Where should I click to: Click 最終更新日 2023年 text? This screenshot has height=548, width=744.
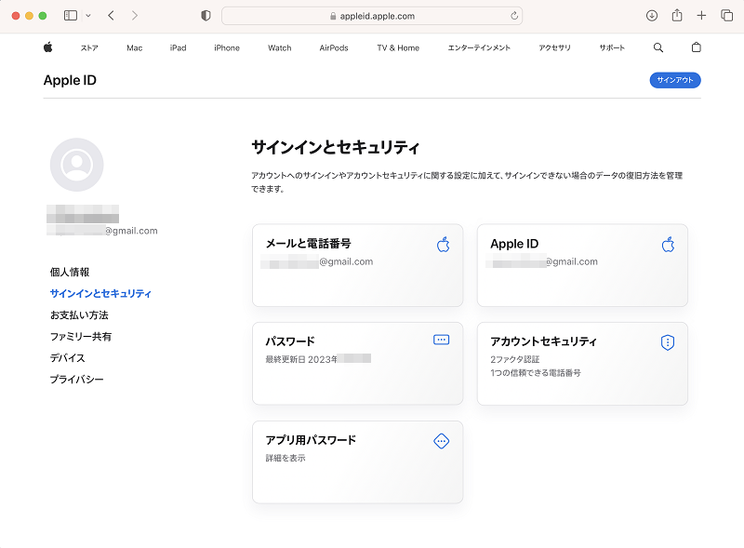pos(301,359)
